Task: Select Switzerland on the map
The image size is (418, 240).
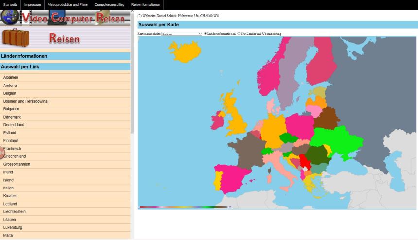Action: coord(267,152)
